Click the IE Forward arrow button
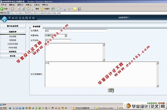Screen dimensions: 167x110 coord(12,9)
